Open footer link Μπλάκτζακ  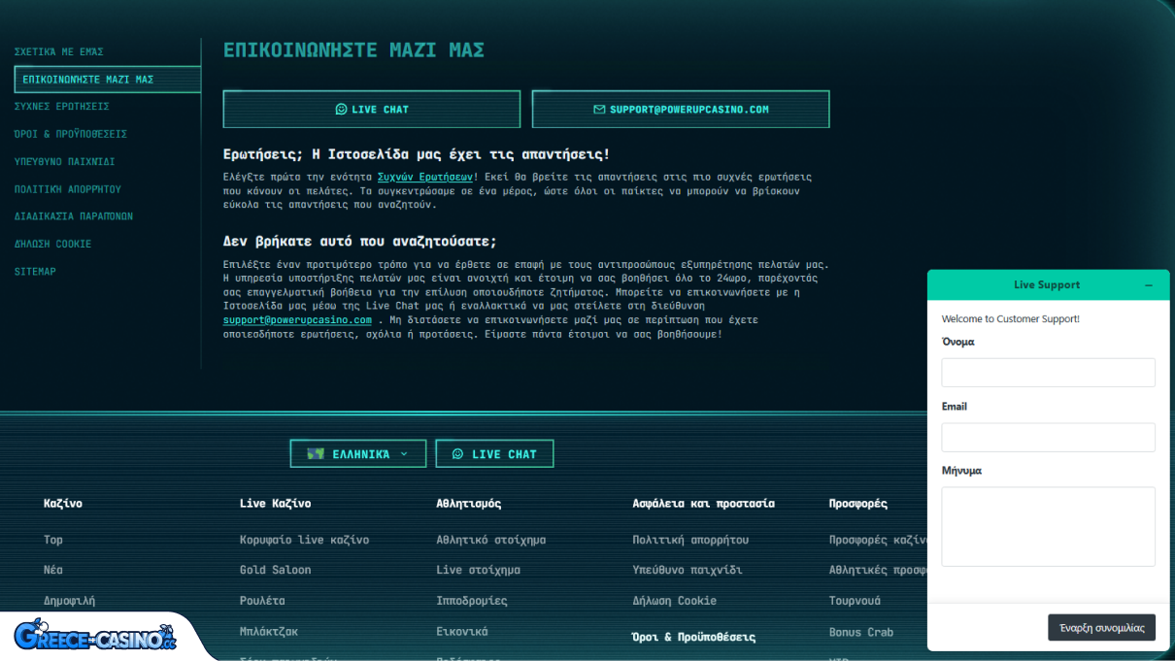tap(269, 632)
